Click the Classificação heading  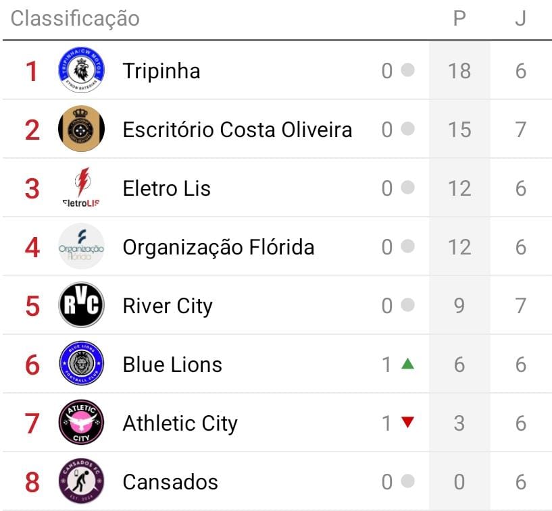75,19
